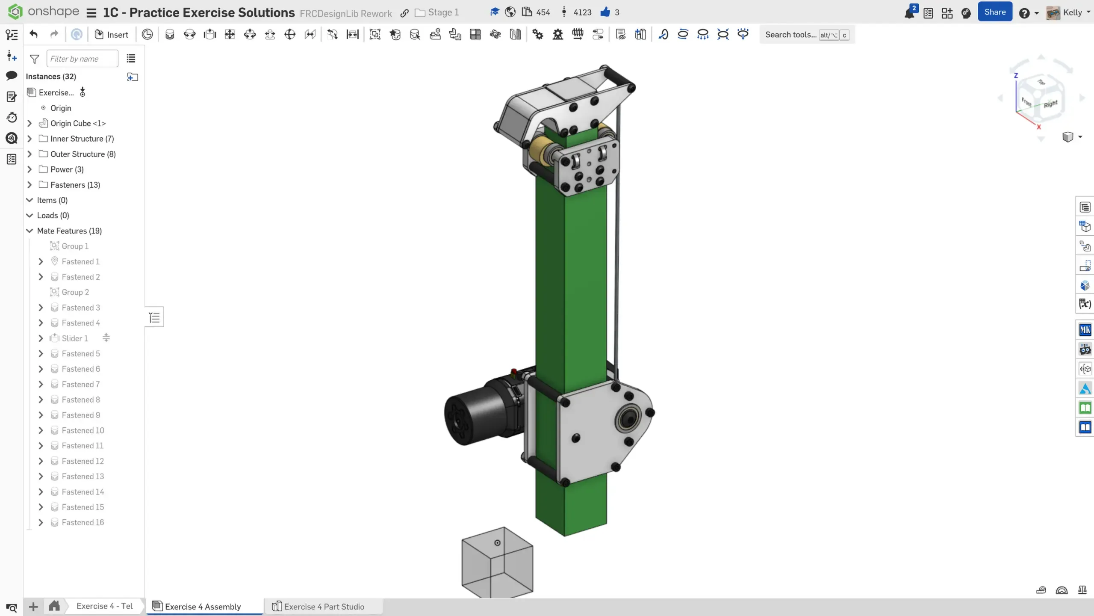Click the list view icon beside filter

coord(131,58)
